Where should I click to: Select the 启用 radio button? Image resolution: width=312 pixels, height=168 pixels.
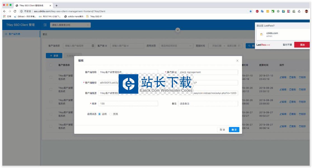100,114
